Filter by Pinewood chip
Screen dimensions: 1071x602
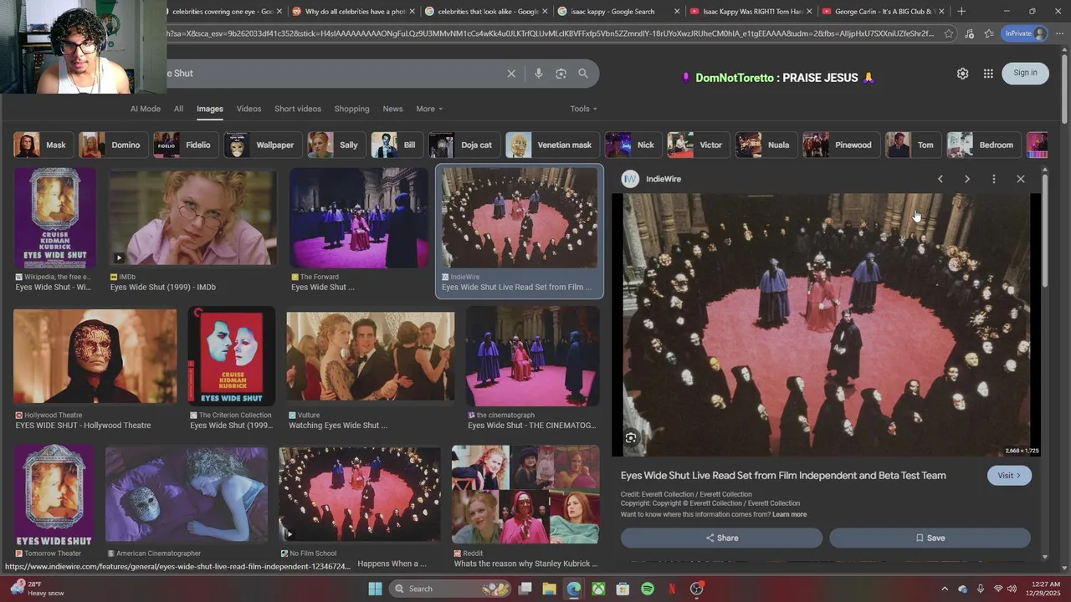[x=840, y=145]
